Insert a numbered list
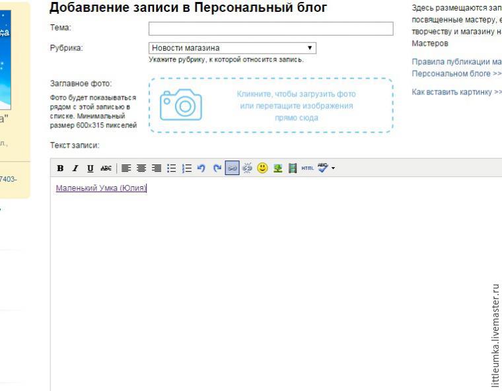 point(187,168)
